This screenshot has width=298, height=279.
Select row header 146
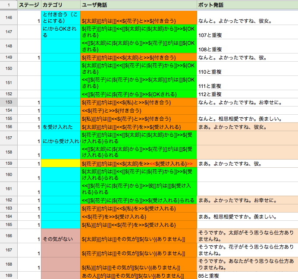click(9, 18)
